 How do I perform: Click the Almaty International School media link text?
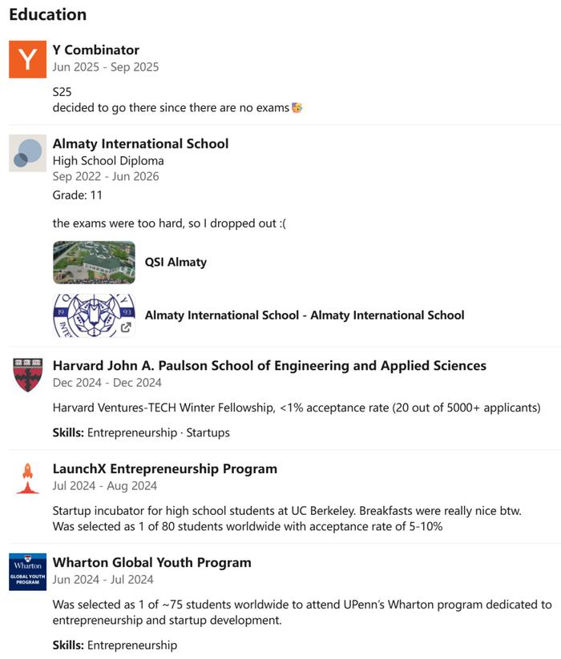tap(305, 315)
